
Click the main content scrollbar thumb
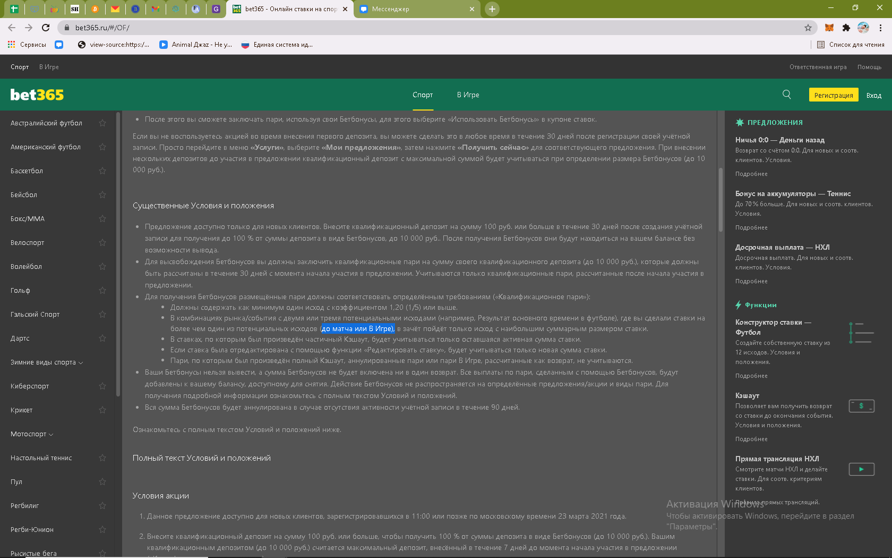(x=721, y=199)
